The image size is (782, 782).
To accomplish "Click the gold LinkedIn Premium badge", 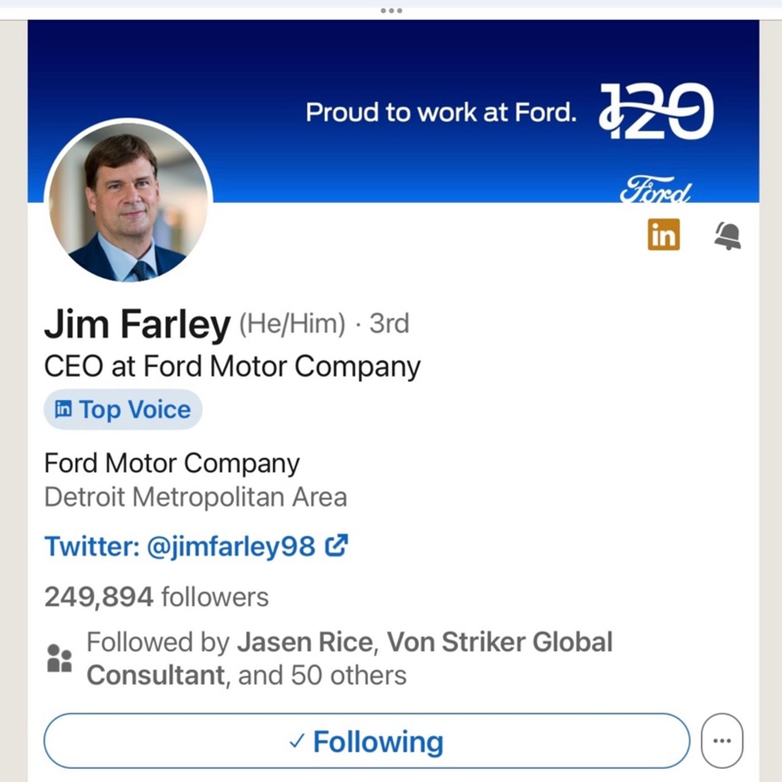I will click(664, 235).
